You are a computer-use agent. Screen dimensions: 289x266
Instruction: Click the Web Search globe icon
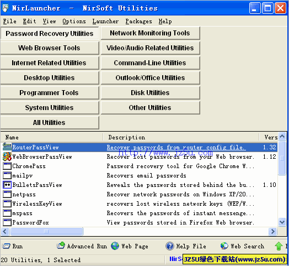pos(224,246)
